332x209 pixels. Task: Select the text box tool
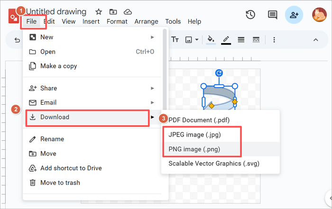pos(175,39)
